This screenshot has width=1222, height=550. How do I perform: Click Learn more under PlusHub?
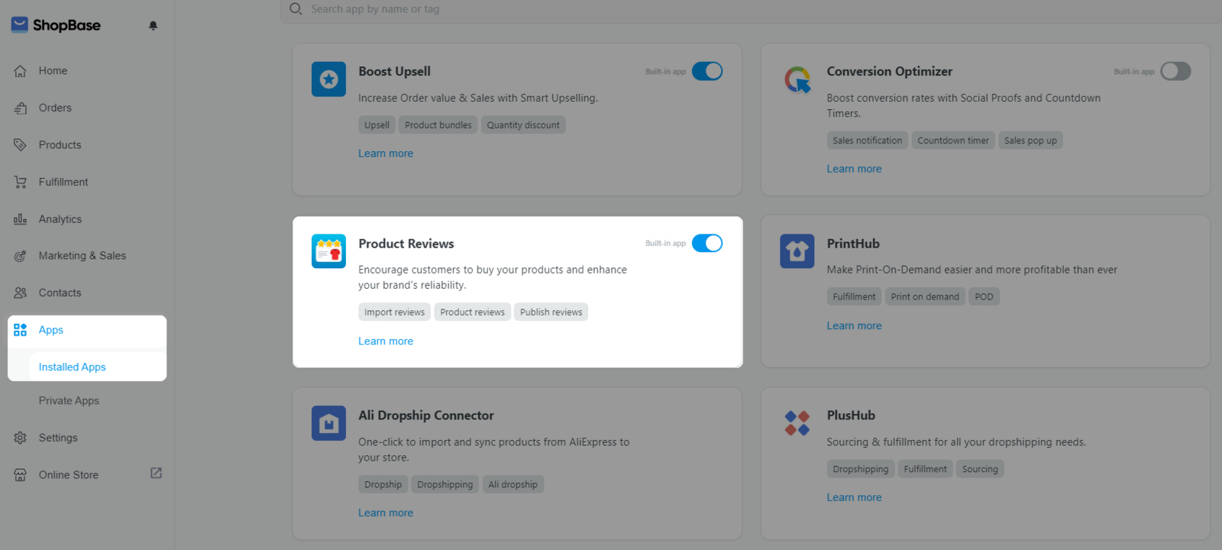[x=854, y=497]
